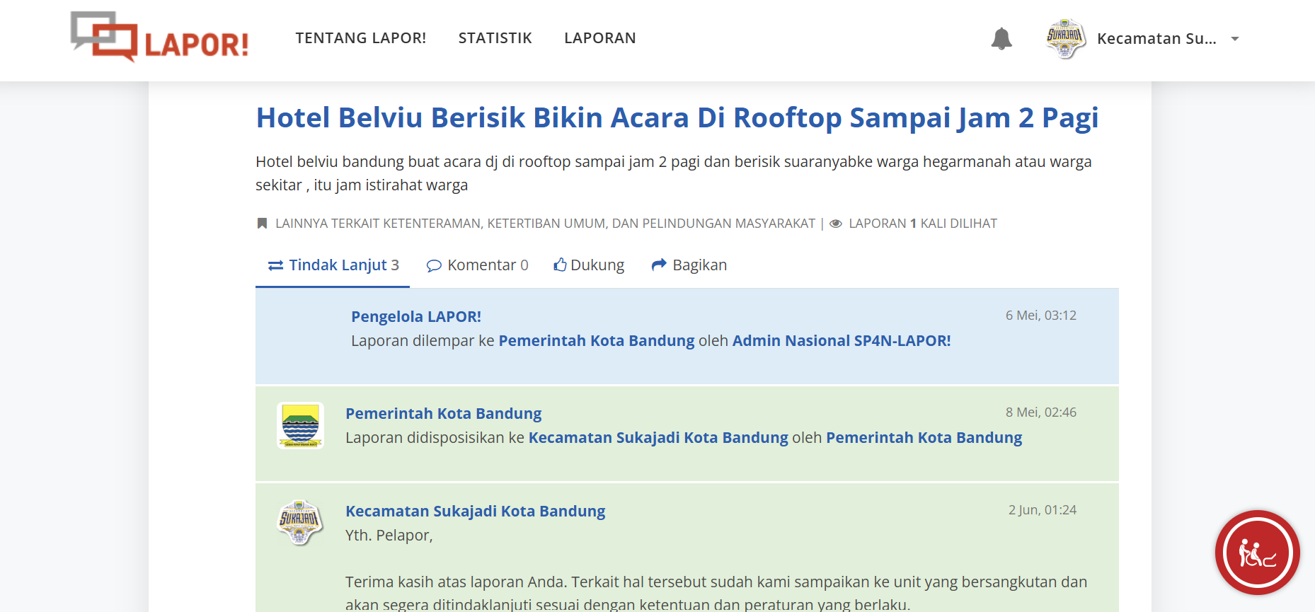Viewport: 1315px width, 612px height.
Task: Click the Kecamatan Sukajadi profile avatar in header
Action: [x=1065, y=38]
